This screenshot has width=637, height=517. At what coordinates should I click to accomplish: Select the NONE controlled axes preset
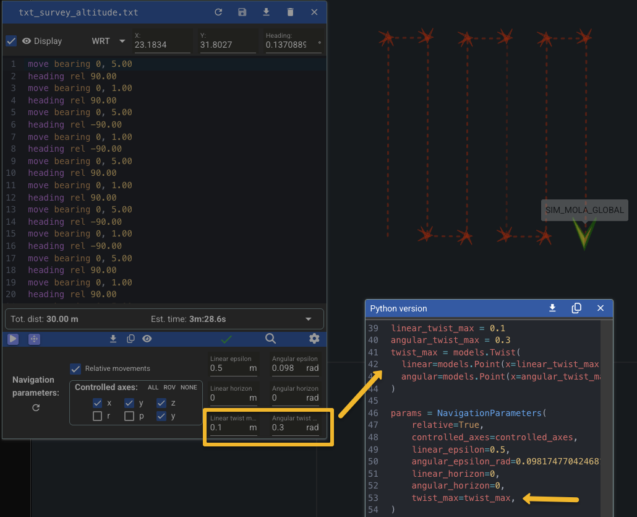(x=189, y=388)
